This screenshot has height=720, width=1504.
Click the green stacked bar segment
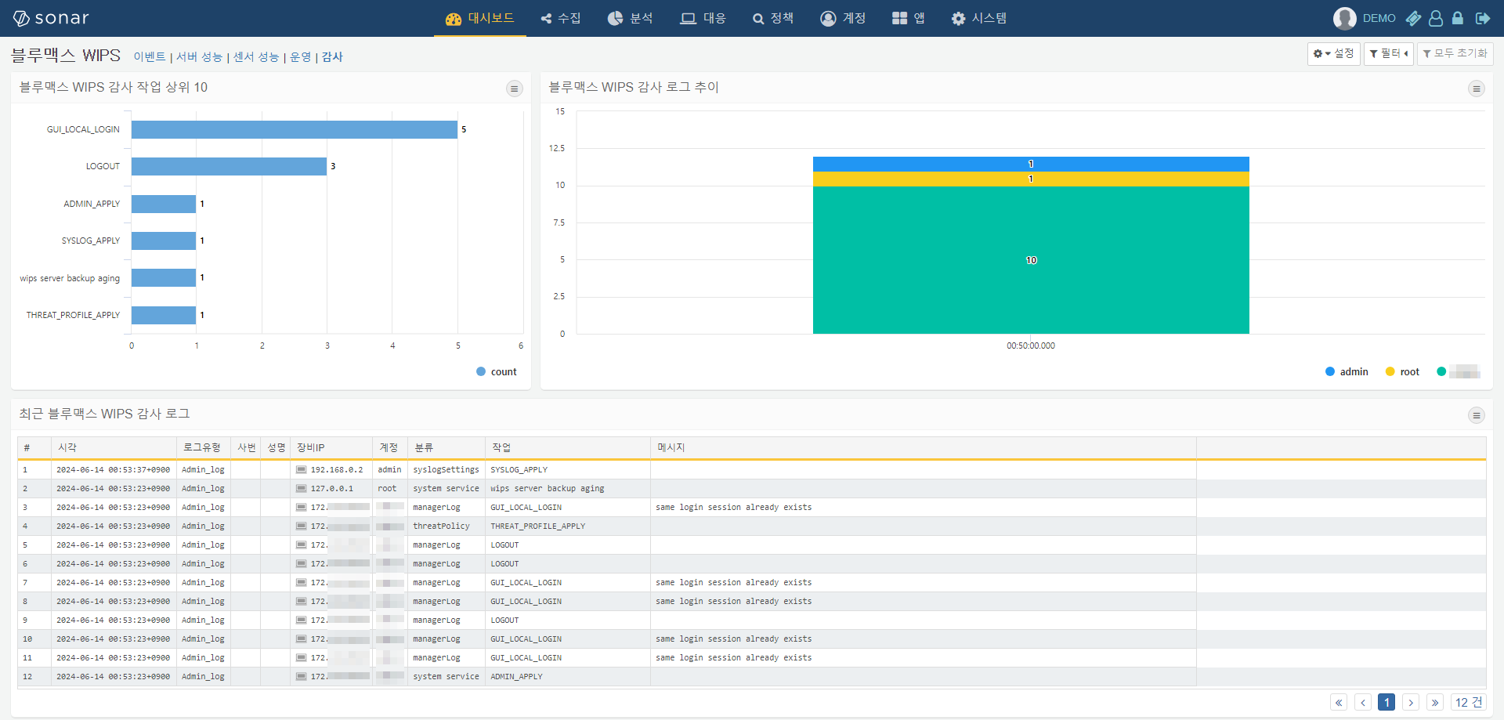[1031, 260]
